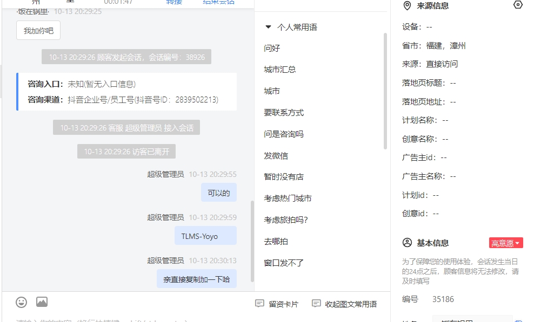
Task: Click the 客服 超级管理员 接入会话 notice
Action: [x=126, y=127]
